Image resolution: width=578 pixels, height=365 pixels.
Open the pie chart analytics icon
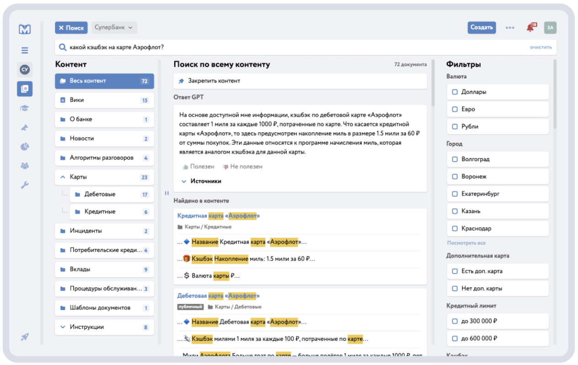click(x=25, y=146)
